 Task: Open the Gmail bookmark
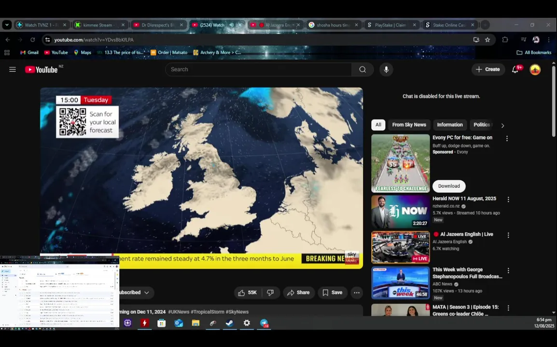point(29,53)
